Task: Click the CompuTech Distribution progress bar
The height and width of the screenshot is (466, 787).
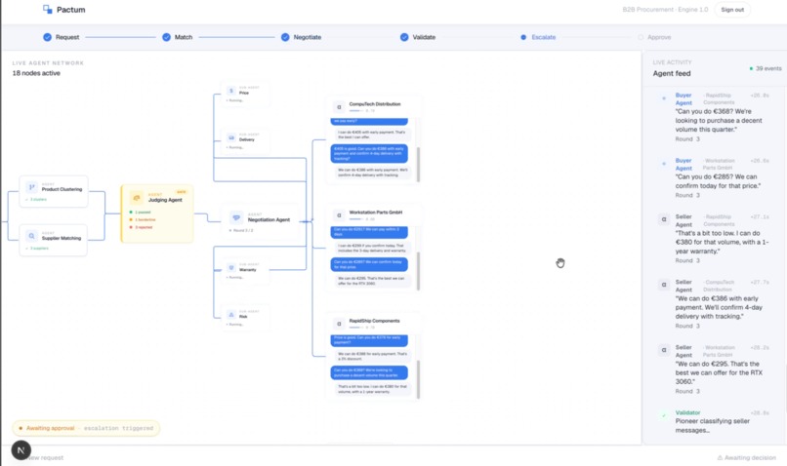Action: 356,111
